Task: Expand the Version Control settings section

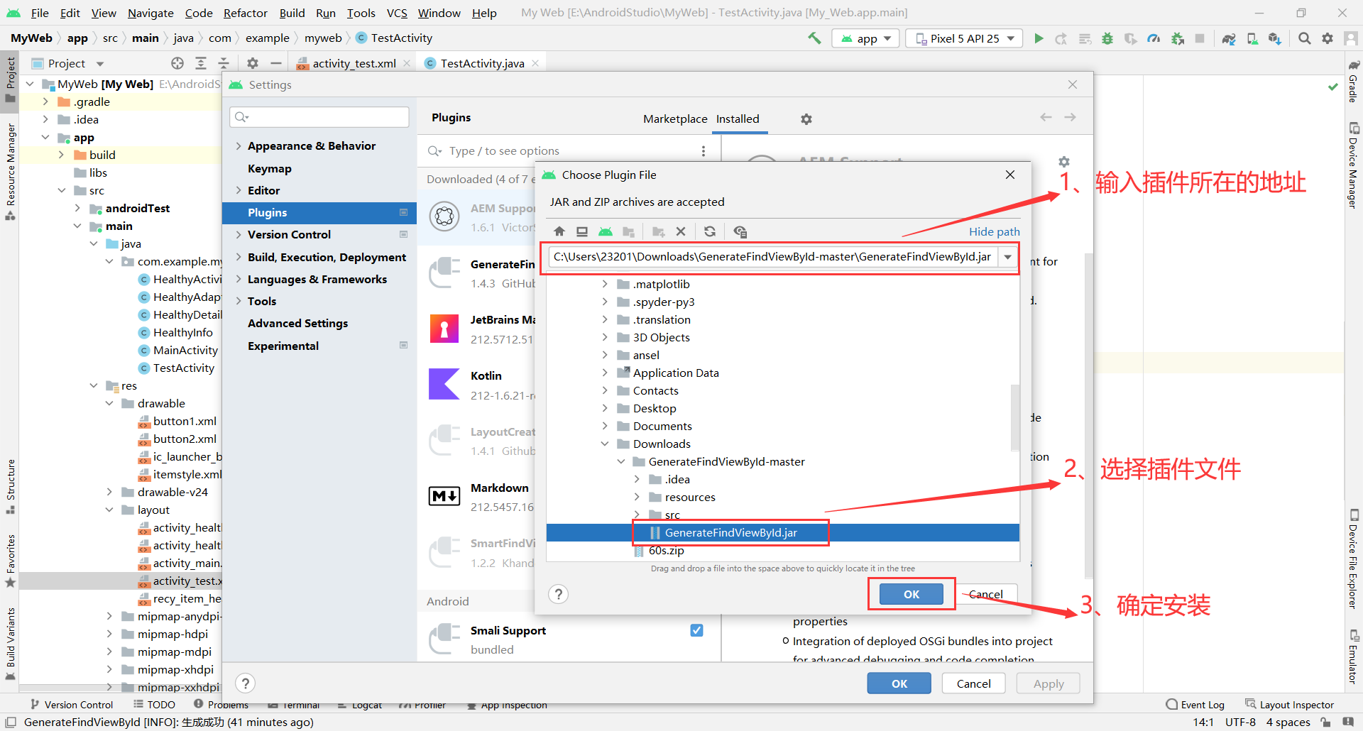Action: pos(239,234)
